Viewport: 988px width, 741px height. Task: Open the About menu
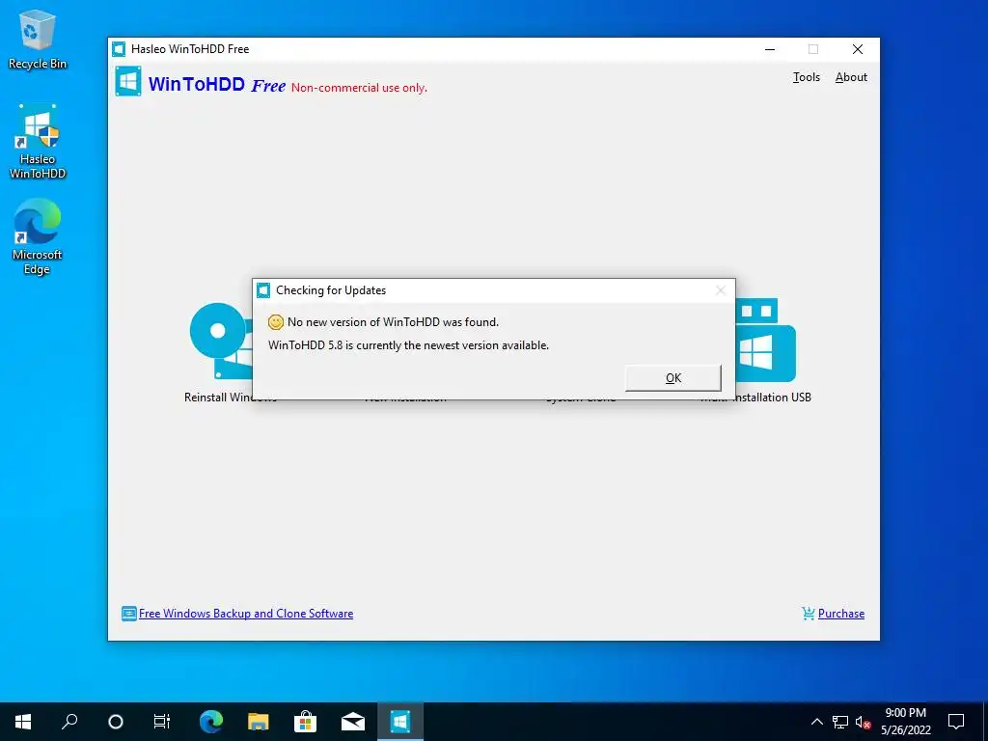pyautogui.click(x=851, y=77)
